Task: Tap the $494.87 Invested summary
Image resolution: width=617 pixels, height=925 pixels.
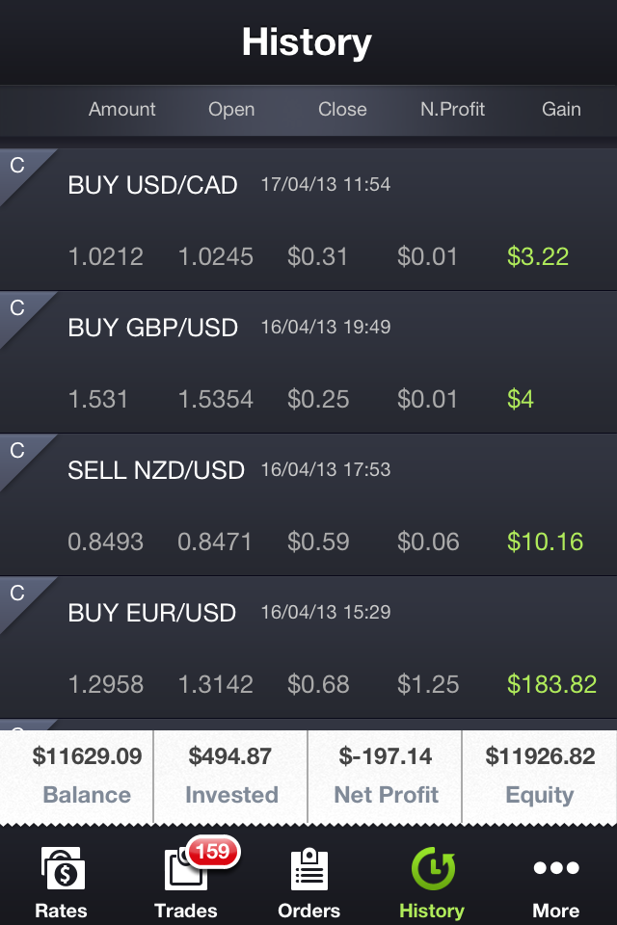Action: pyautogui.click(x=230, y=776)
